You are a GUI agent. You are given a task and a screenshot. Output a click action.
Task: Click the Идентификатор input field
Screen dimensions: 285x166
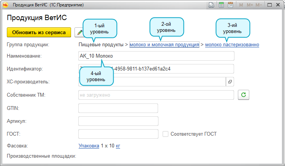(156, 69)
